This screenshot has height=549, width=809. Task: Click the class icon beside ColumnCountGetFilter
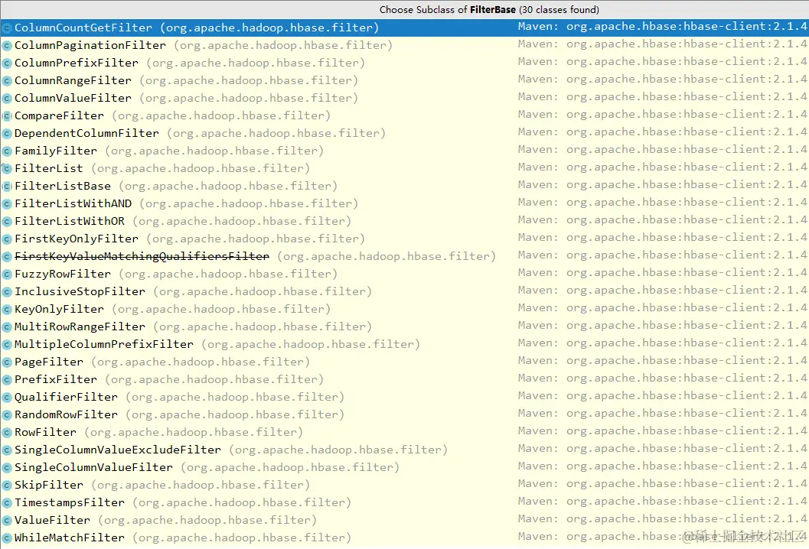pos(7,28)
